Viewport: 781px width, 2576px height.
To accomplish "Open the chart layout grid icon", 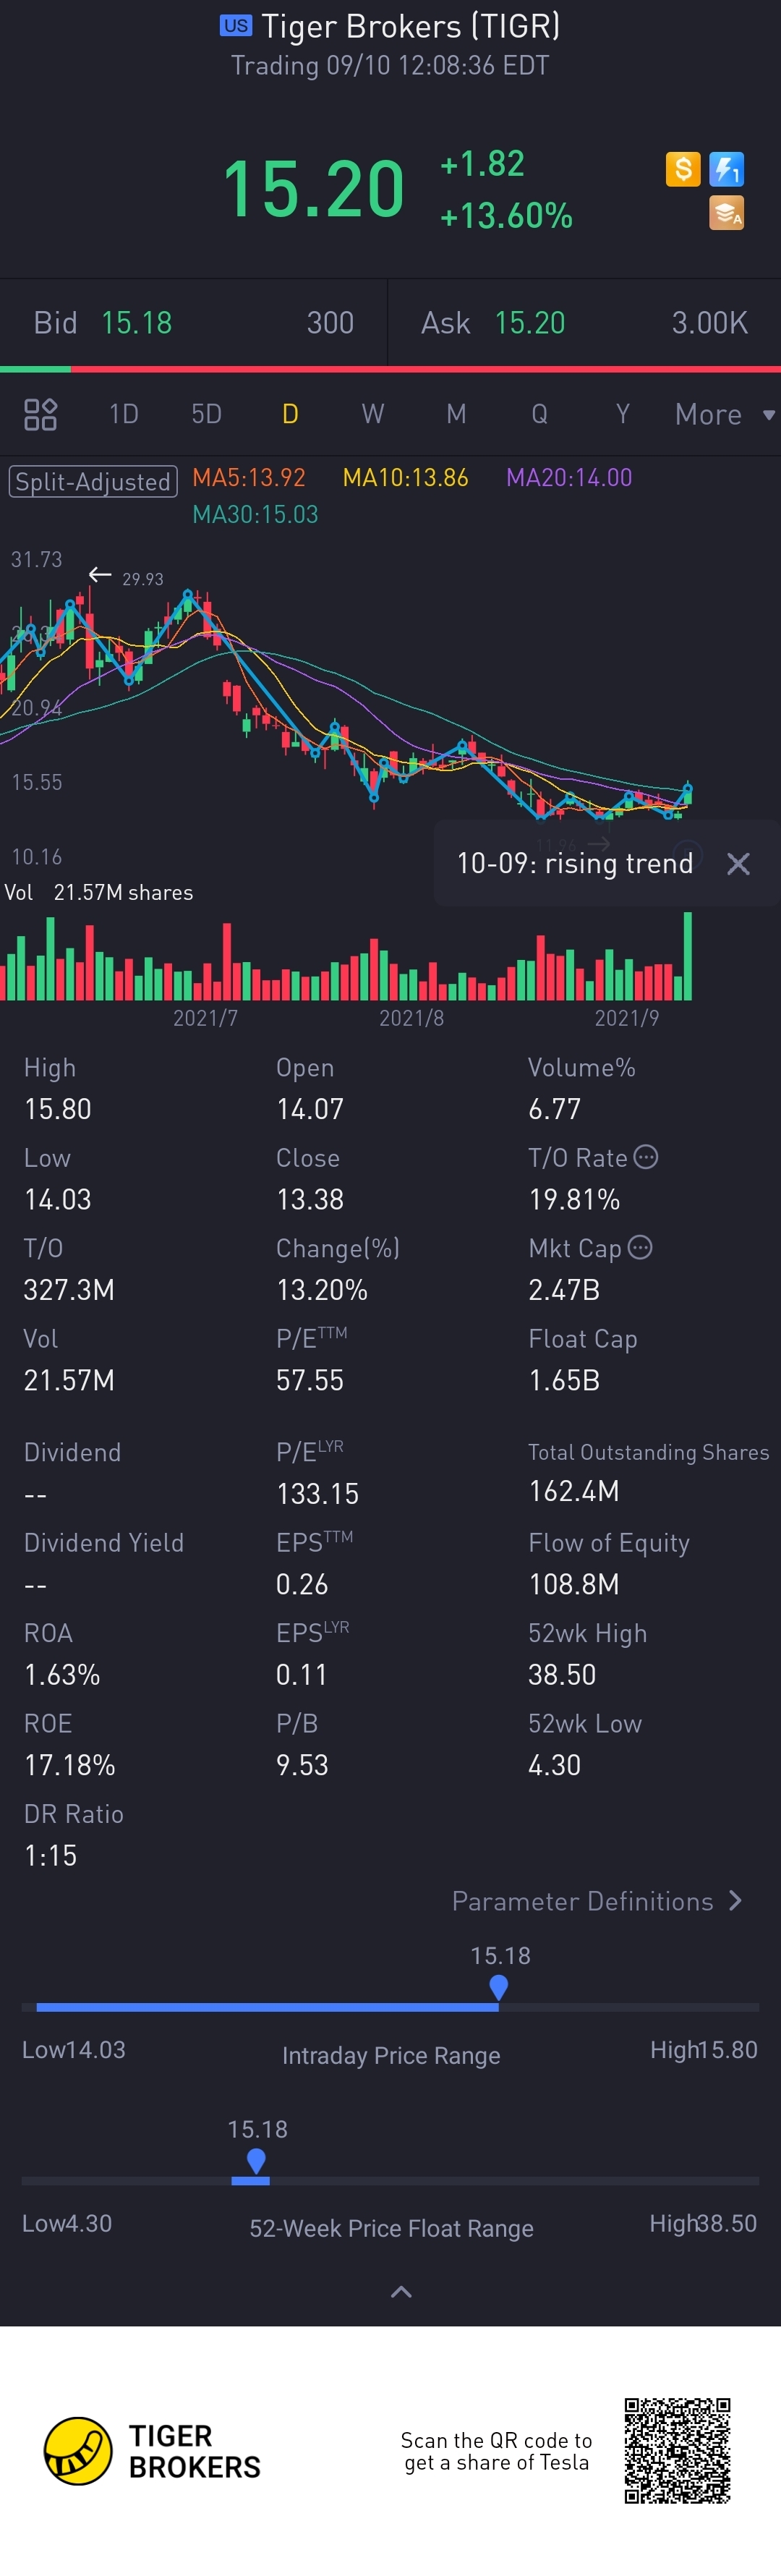I will click(x=40, y=414).
